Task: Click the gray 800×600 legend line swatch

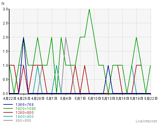Action: pos(8,120)
